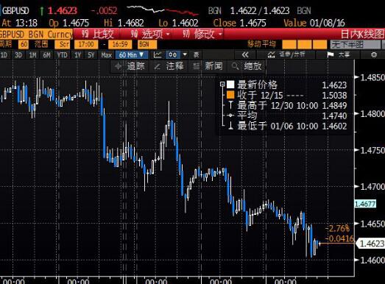
Task: Open chart settings gear icon
Action: point(374,54)
